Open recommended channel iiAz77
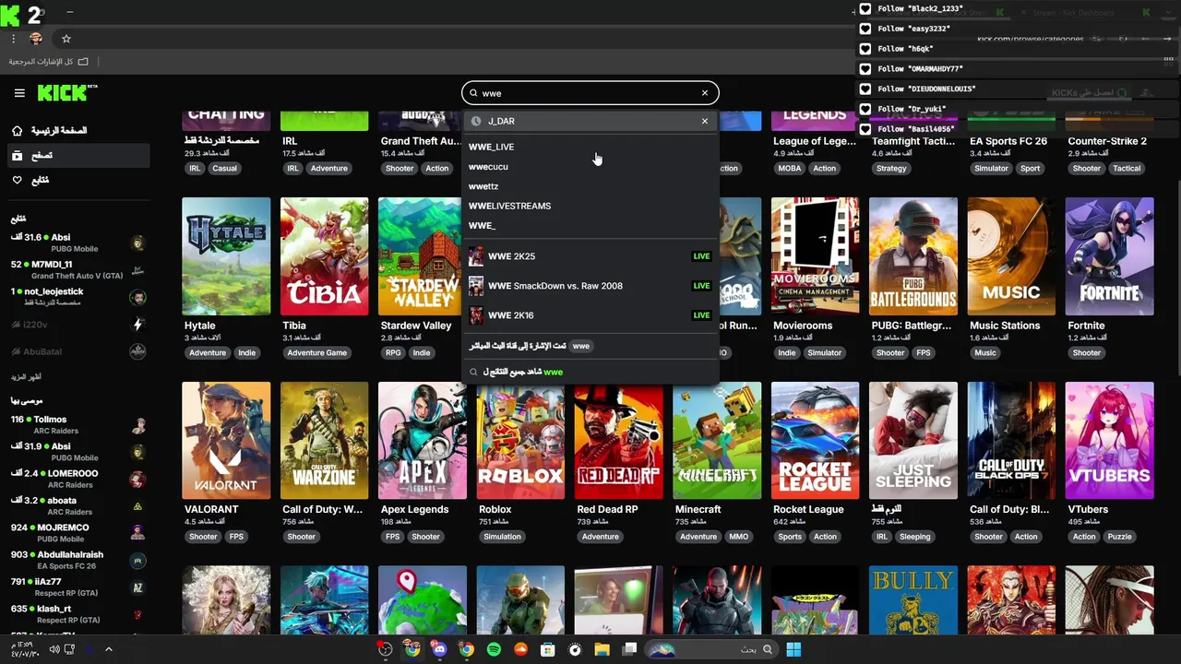Screen dimensions: 1181x664 tap(78, 587)
